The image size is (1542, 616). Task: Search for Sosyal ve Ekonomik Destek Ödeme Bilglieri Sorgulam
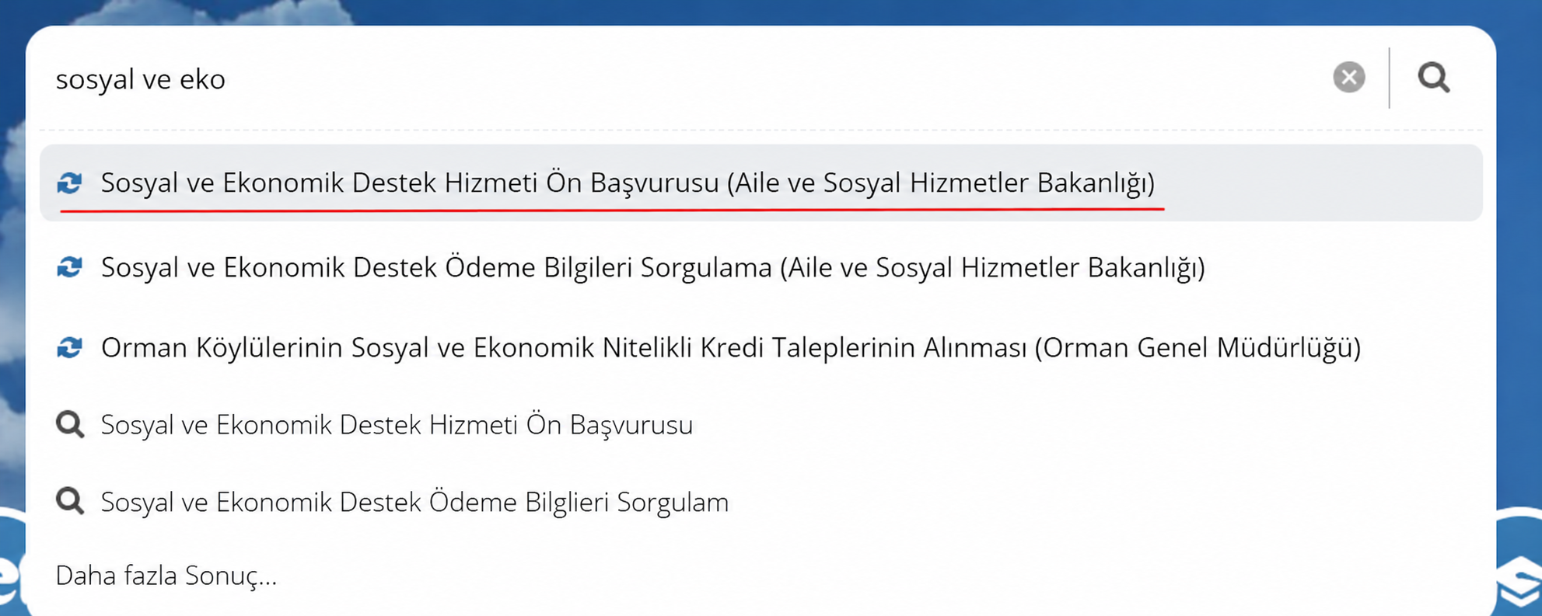(x=414, y=502)
